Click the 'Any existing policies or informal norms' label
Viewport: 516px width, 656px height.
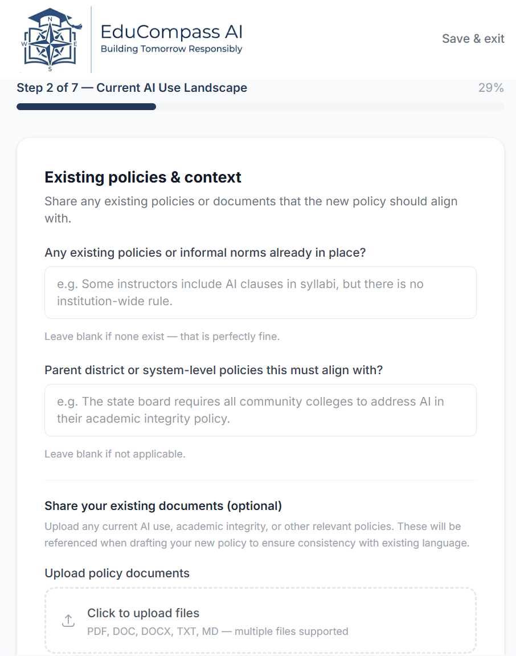(x=205, y=253)
